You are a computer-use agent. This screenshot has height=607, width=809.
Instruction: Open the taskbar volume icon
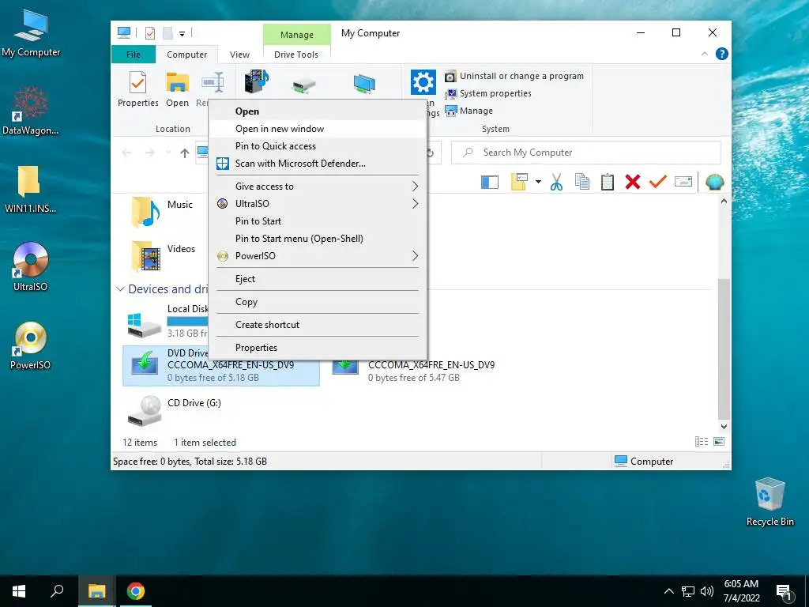tap(707, 591)
